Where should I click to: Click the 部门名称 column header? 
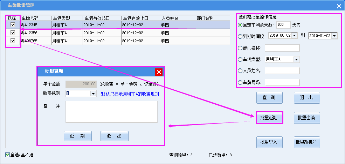tap(212, 18)
